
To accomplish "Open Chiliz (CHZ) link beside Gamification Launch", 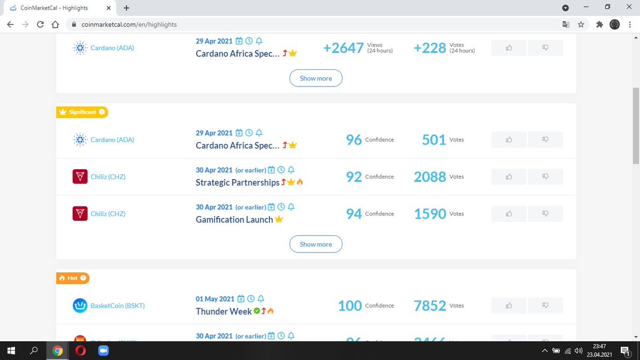I will pos(108,213).
